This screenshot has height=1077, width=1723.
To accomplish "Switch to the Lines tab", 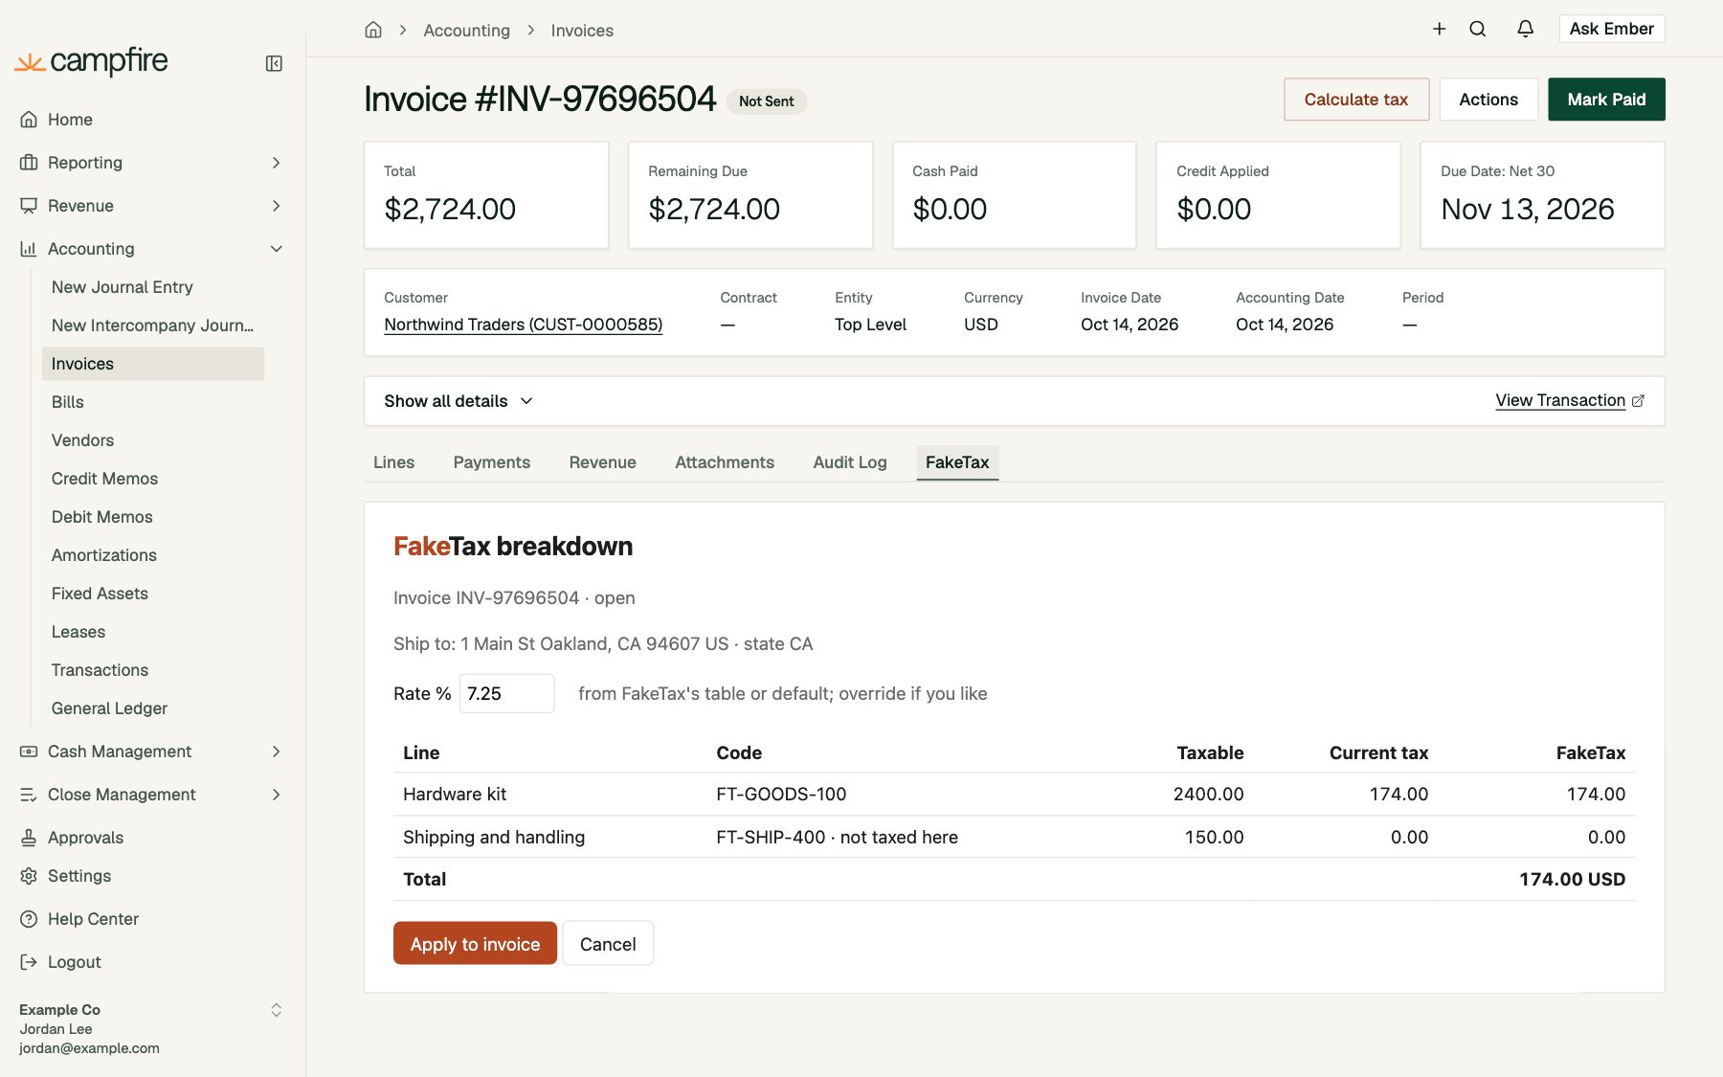I will [393, 462].
